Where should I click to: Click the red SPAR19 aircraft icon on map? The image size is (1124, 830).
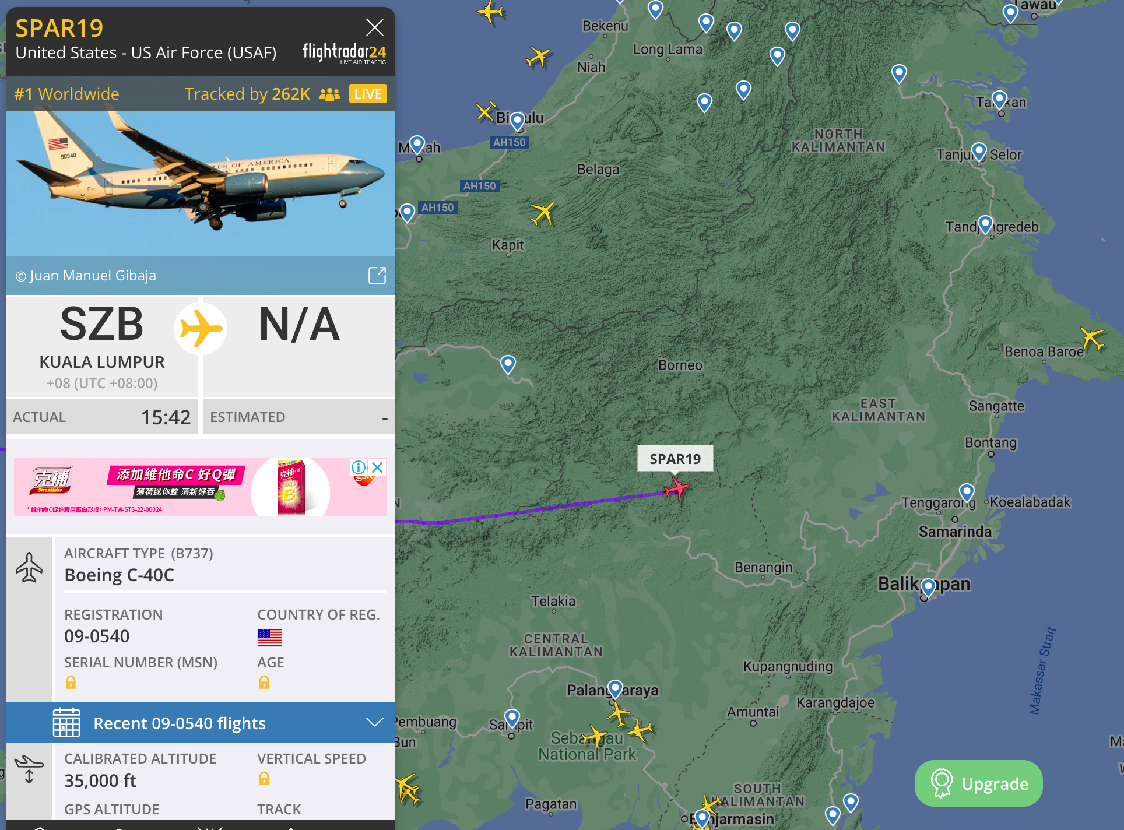pyautogui.click(x=677, y=488)
